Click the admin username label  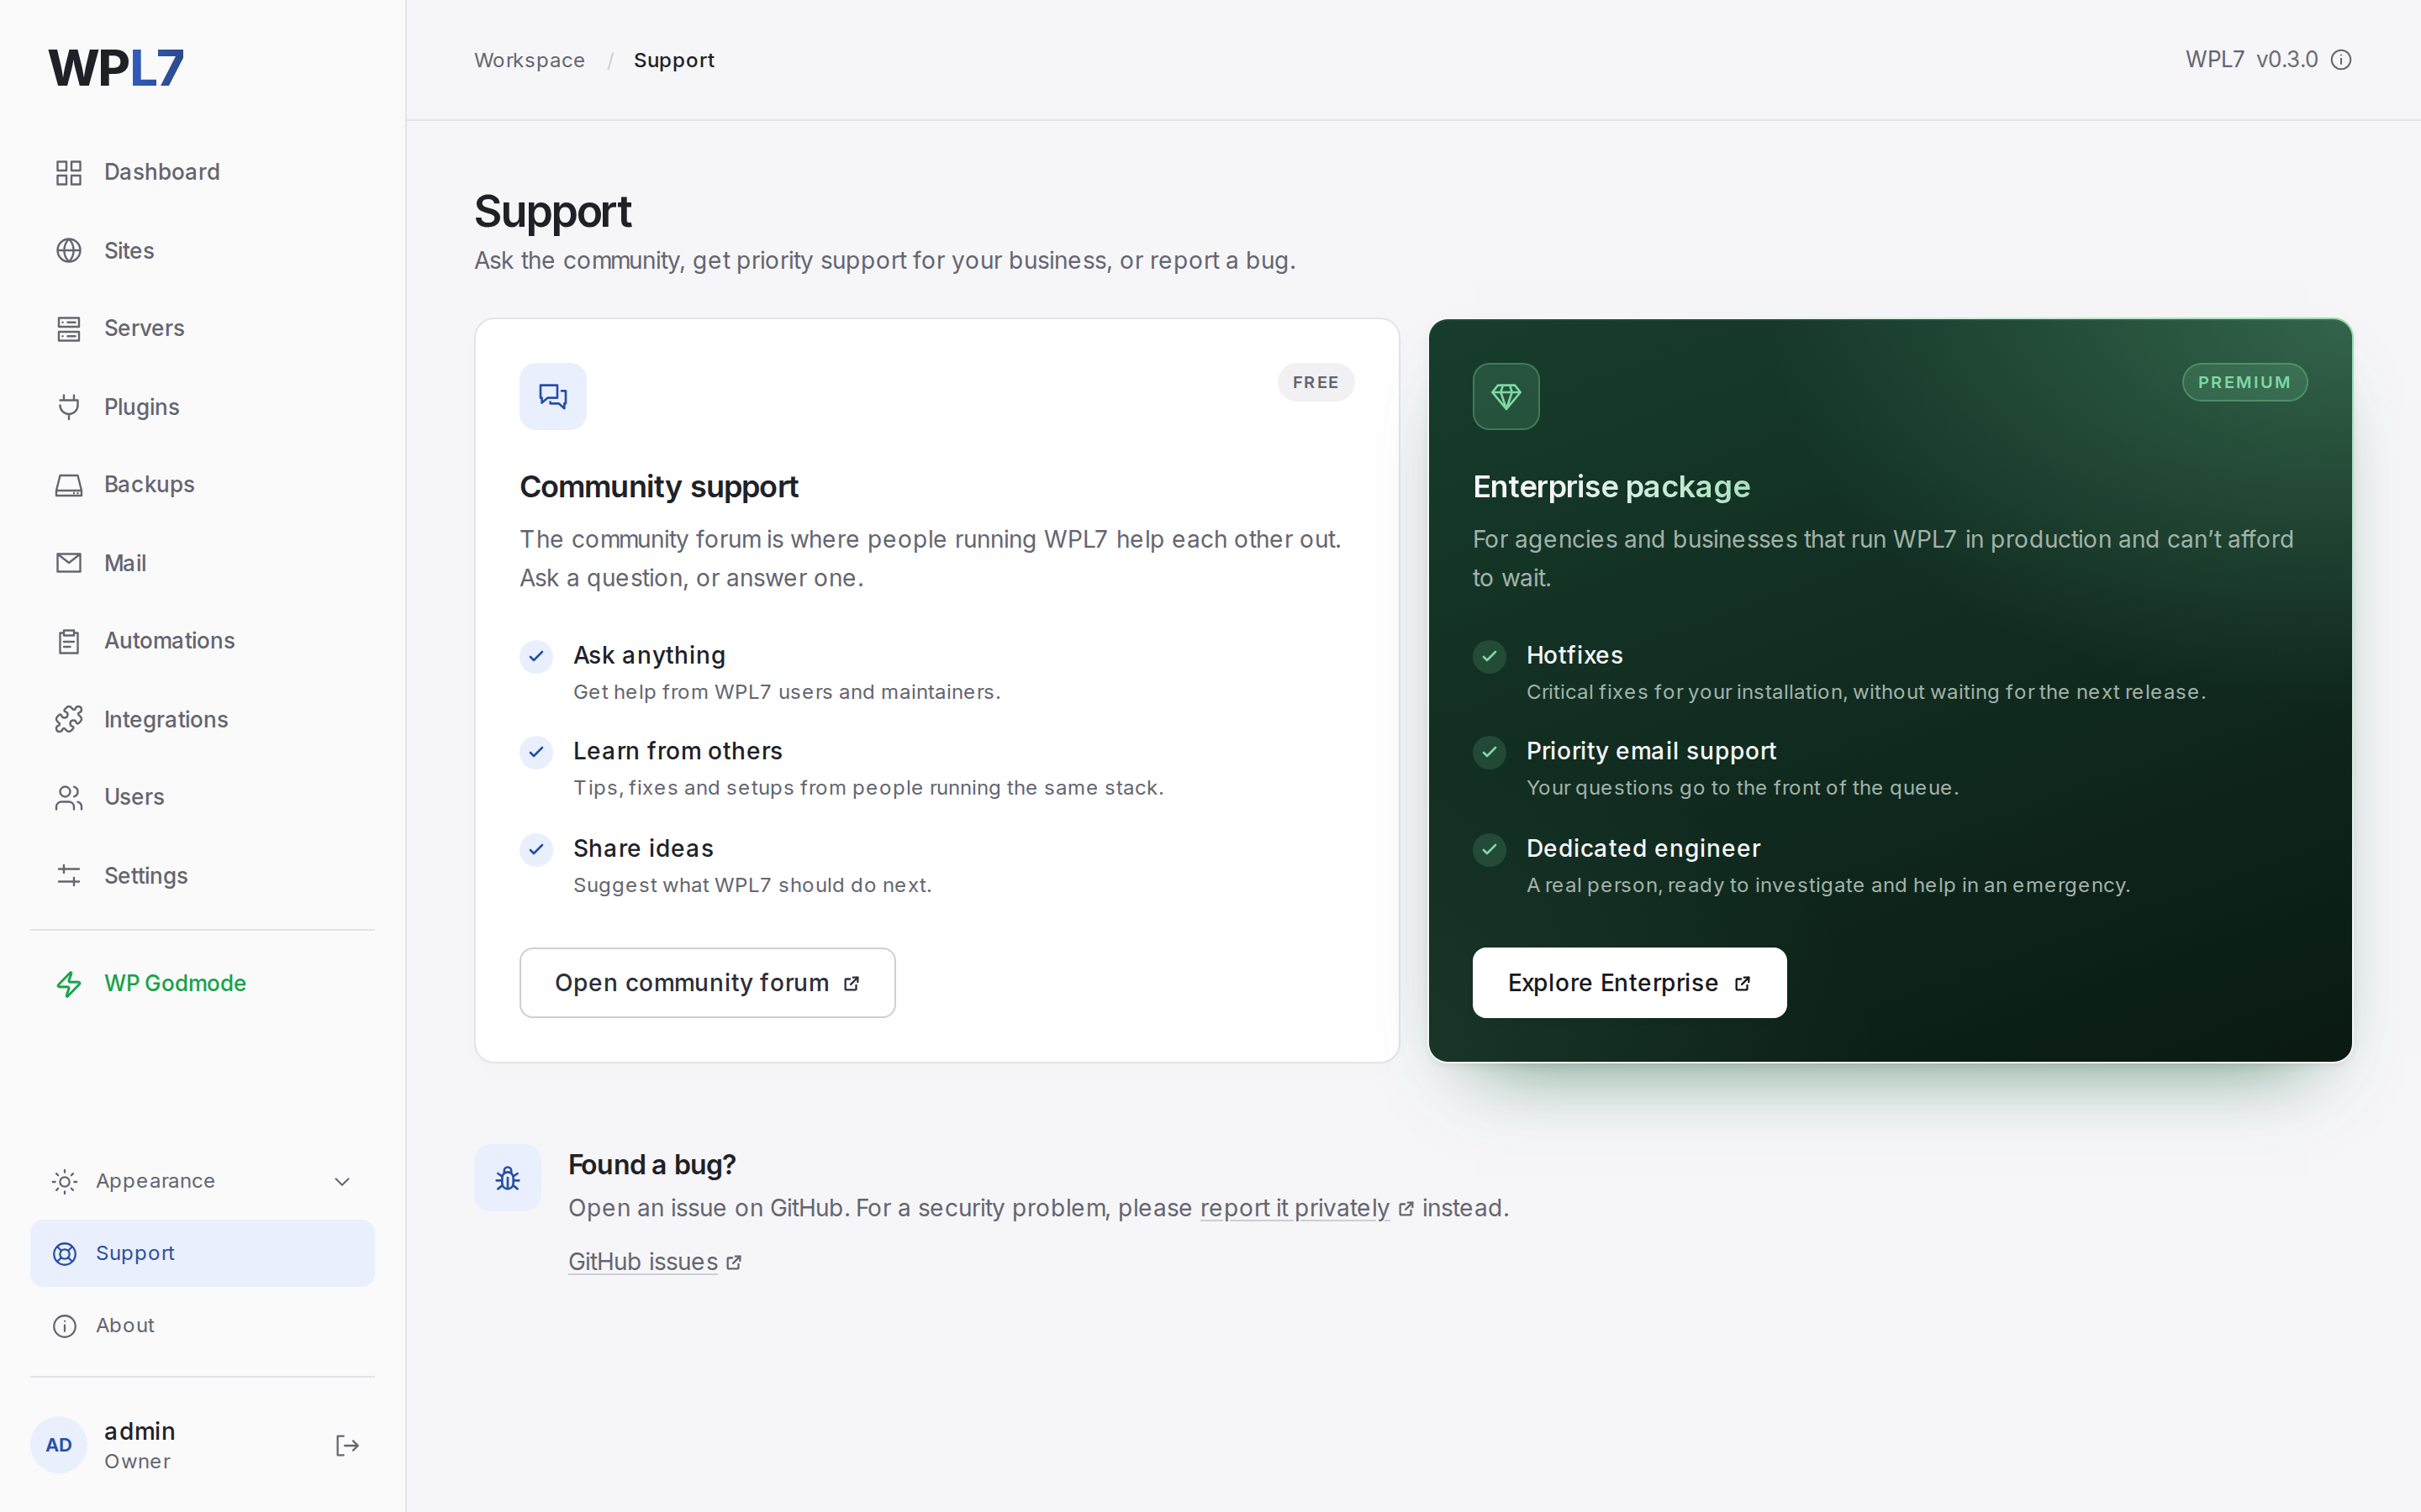click(x=139, y=1431)
